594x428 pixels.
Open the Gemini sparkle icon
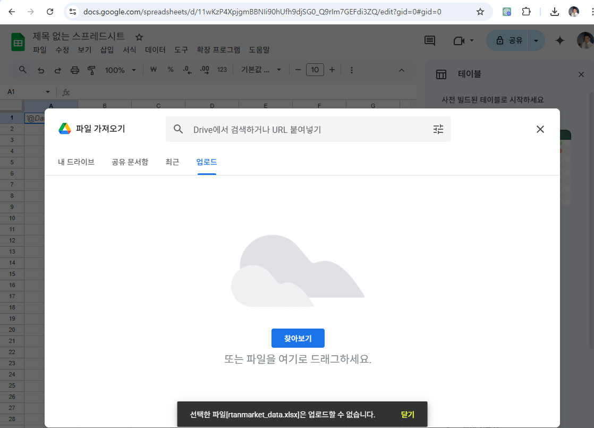pyautogui.click(x=560, y=40)
